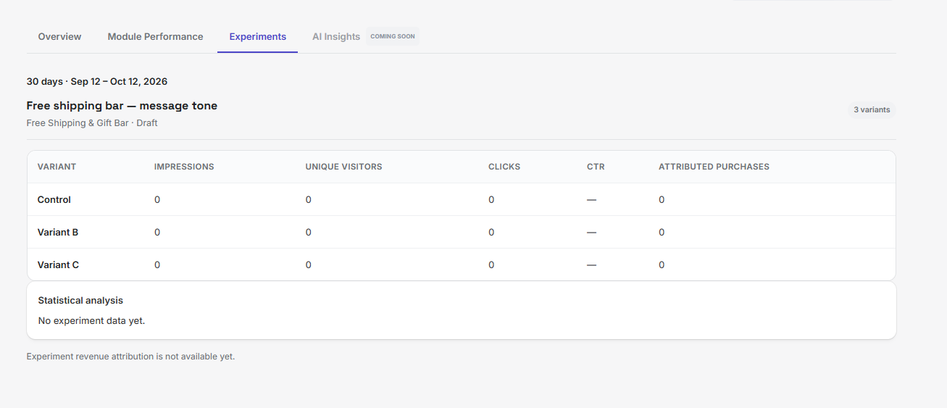Click attributed purchases value in Control row

coord(662,199)
